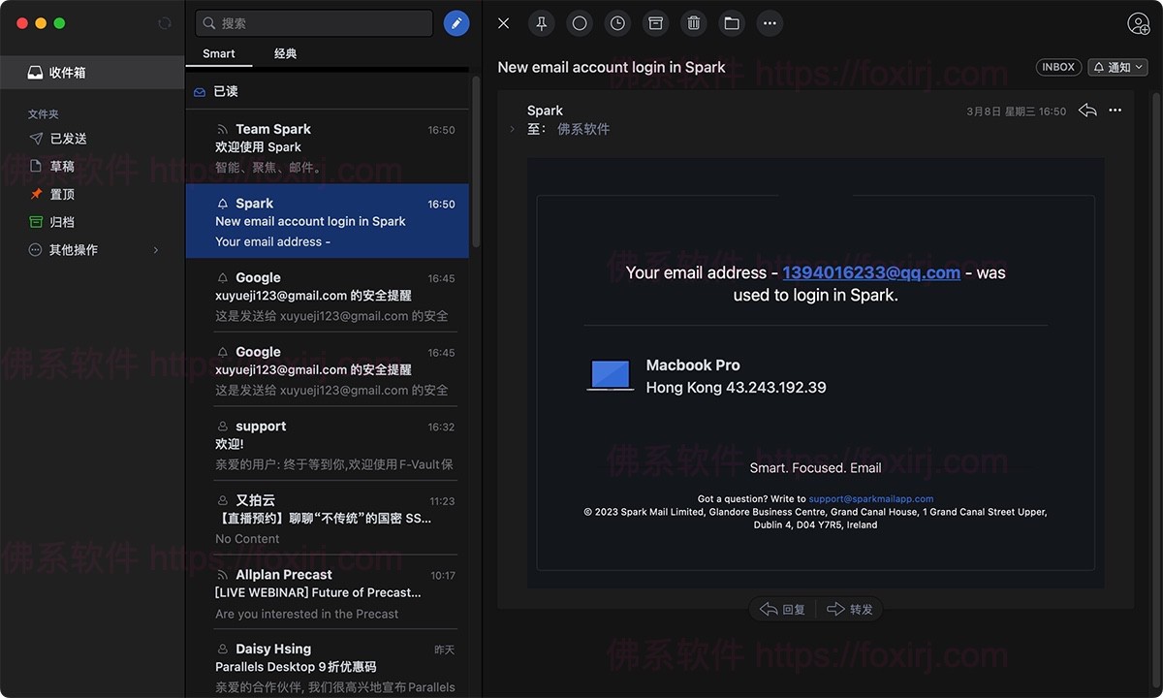Toggle the 通知 notification setting
The width and height of the screenshot is (1163, 698).
(x=1116, y=67)
